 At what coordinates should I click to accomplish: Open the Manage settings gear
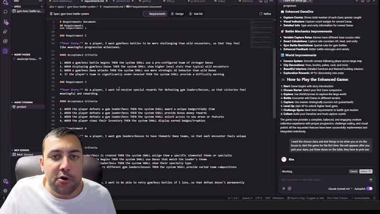(x=5, y=191)
